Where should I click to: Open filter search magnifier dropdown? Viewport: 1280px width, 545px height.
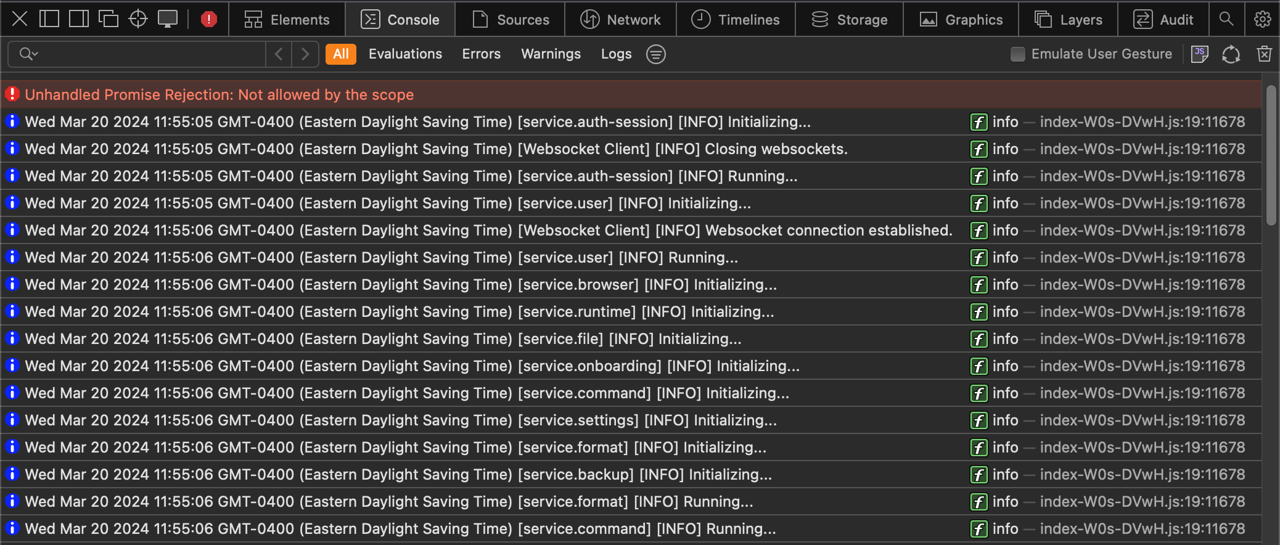coord(28,54)
